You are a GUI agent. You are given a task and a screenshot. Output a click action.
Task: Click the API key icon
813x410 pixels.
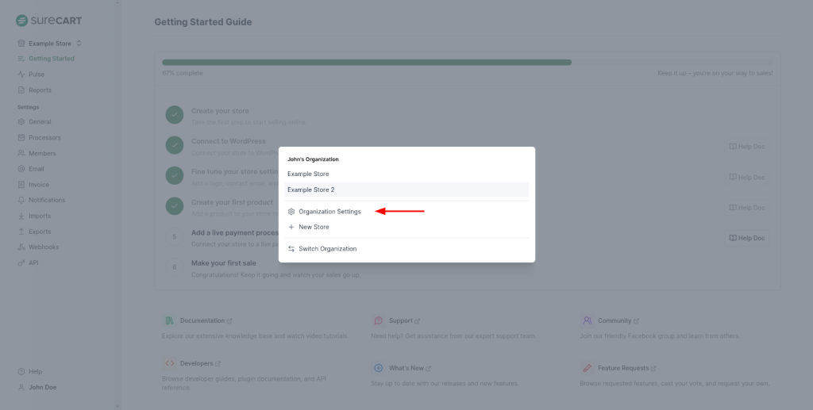21,262
